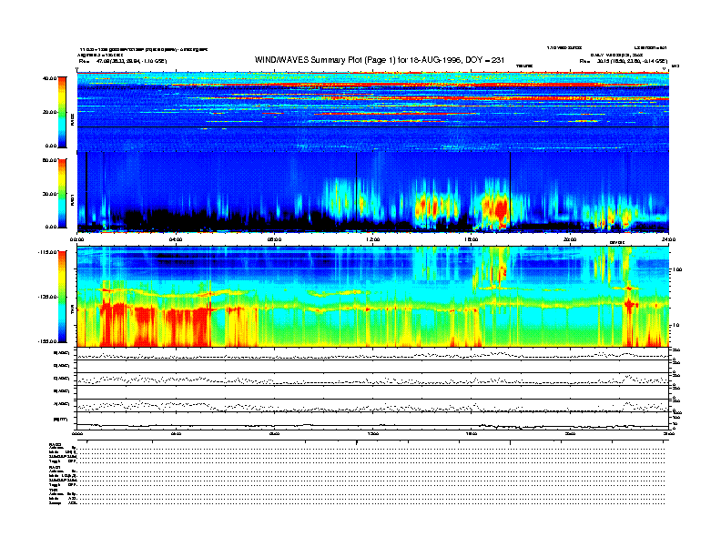The height and width of the screenshot is (557, 721).
Task: Click the WIND/WAVES Summary Plot title text
Action: [x=380, y=60]
